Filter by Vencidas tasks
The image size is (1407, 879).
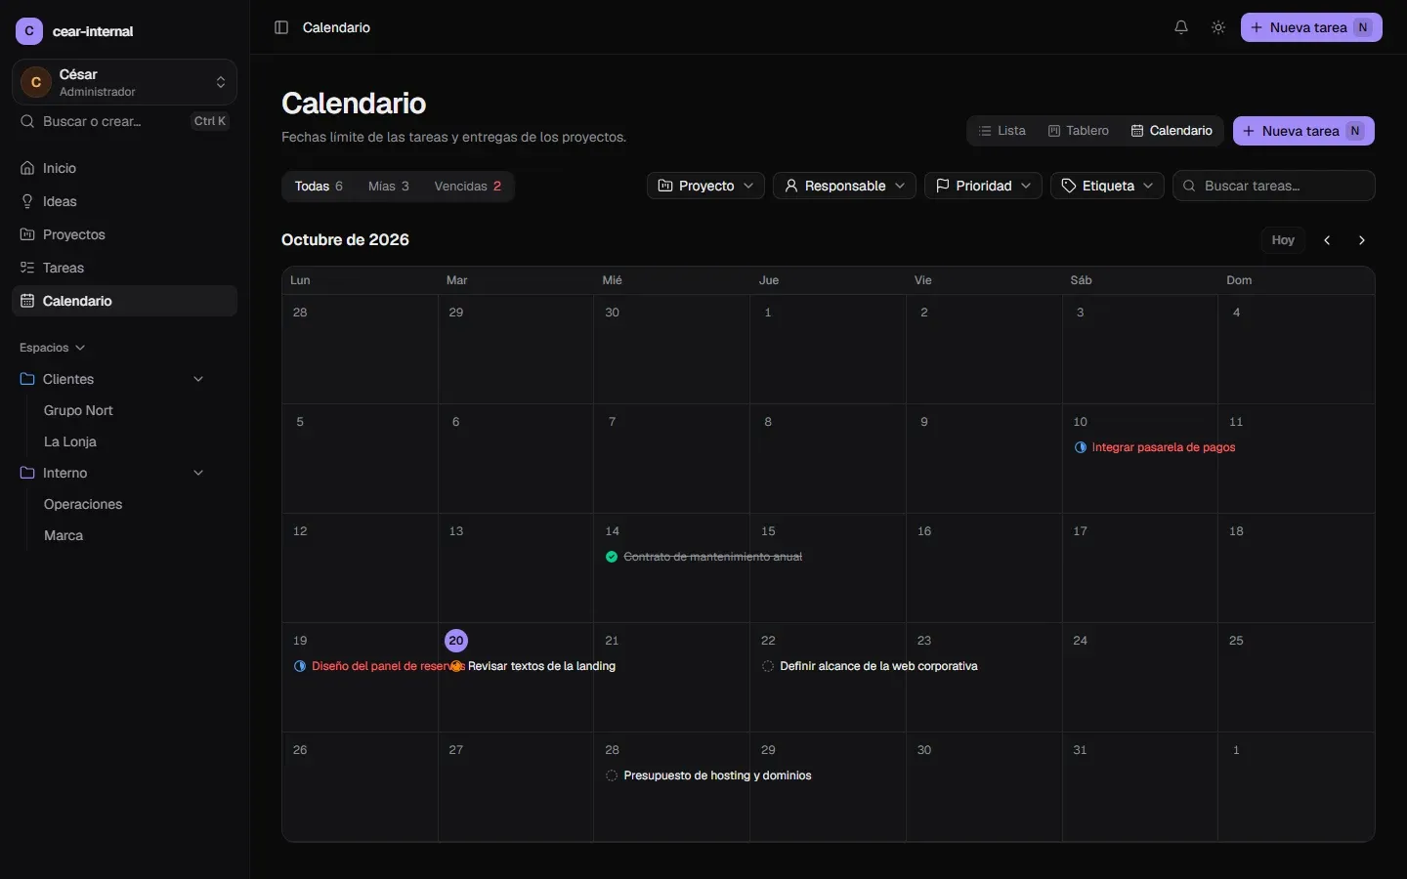pyautogui.click(x=468, y=187)
